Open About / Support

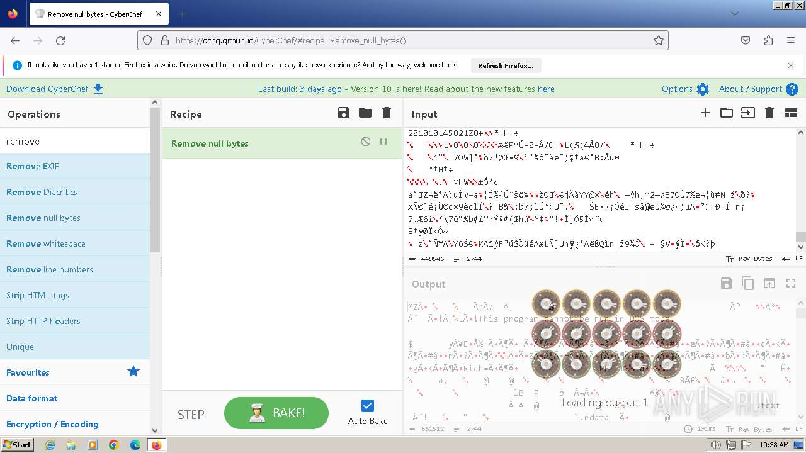758,89
